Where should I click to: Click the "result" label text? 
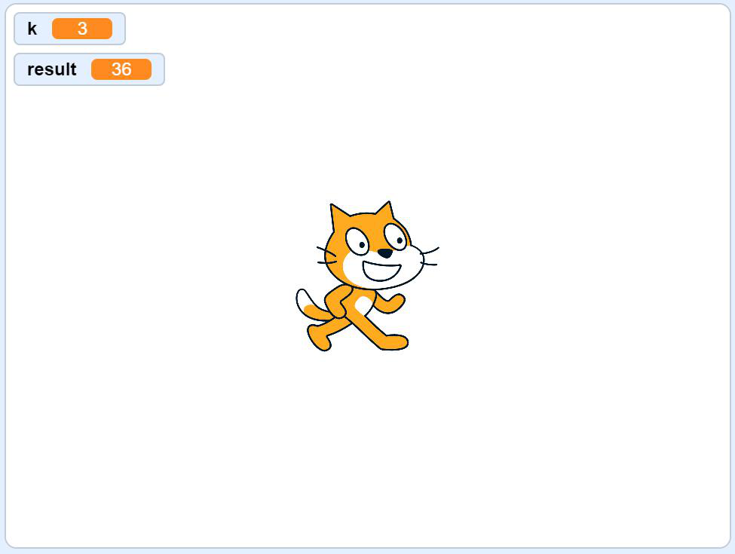51,69
